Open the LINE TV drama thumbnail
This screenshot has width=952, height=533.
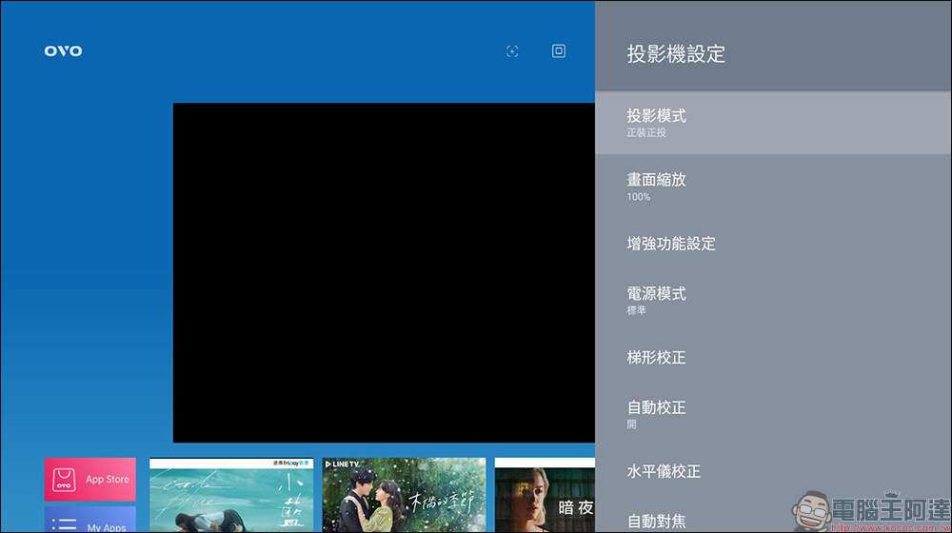click(405, 495)
